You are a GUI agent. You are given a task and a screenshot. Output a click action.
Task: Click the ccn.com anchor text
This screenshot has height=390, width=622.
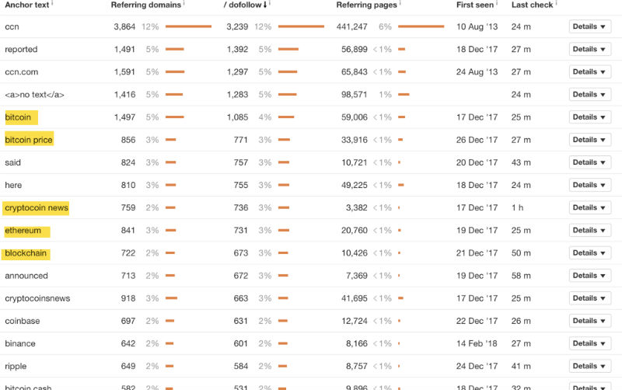pos(21,72)
